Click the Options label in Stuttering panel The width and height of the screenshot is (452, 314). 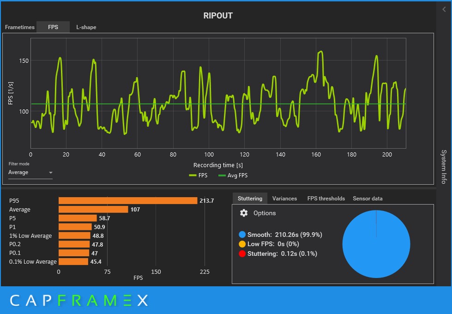[265, 213]
